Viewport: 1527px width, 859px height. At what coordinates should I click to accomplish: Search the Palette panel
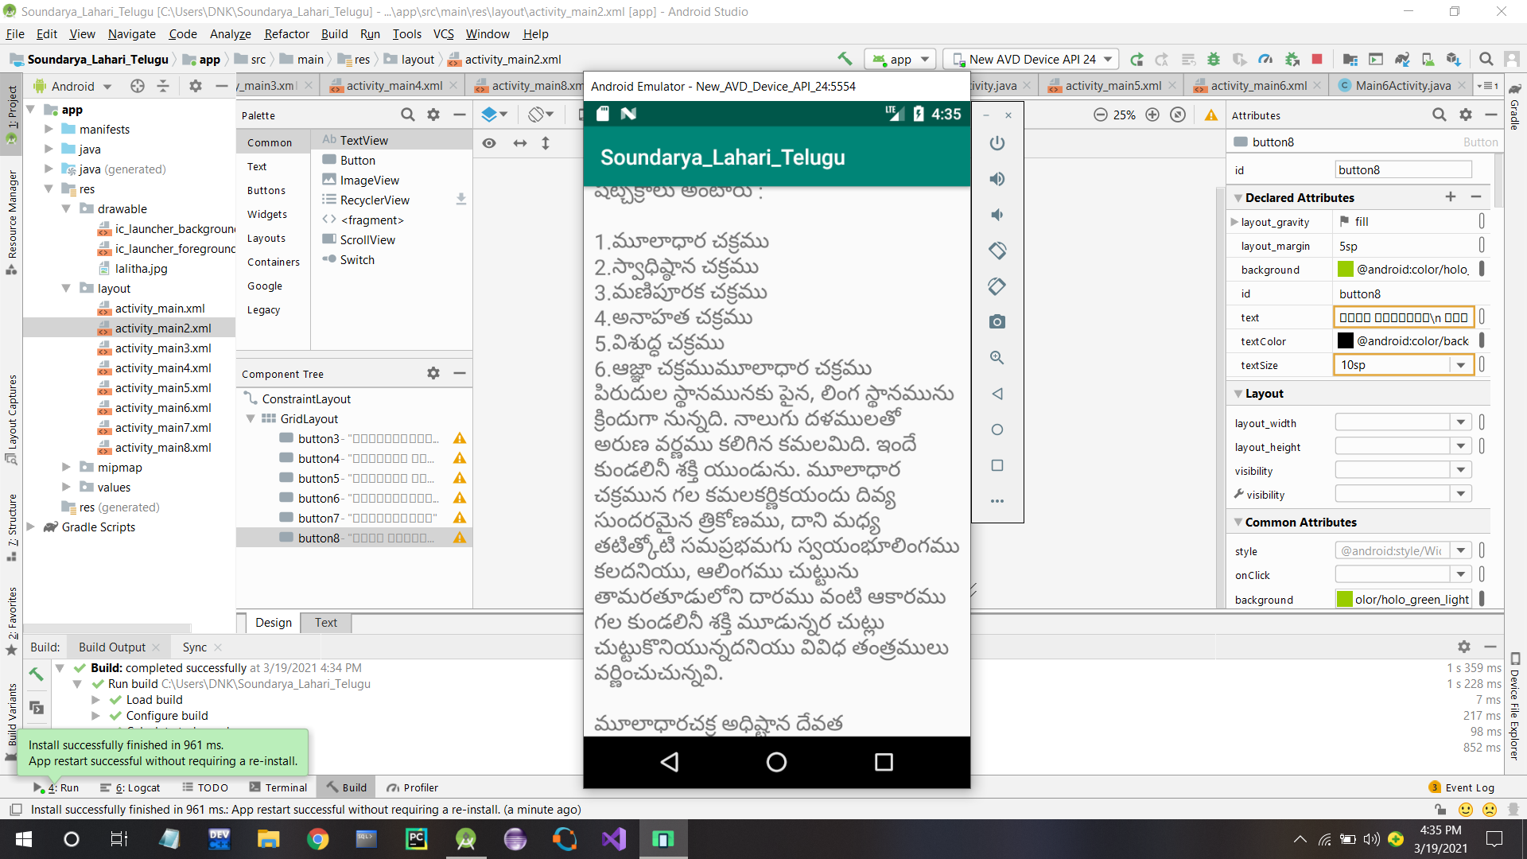(x=408, y=115)
